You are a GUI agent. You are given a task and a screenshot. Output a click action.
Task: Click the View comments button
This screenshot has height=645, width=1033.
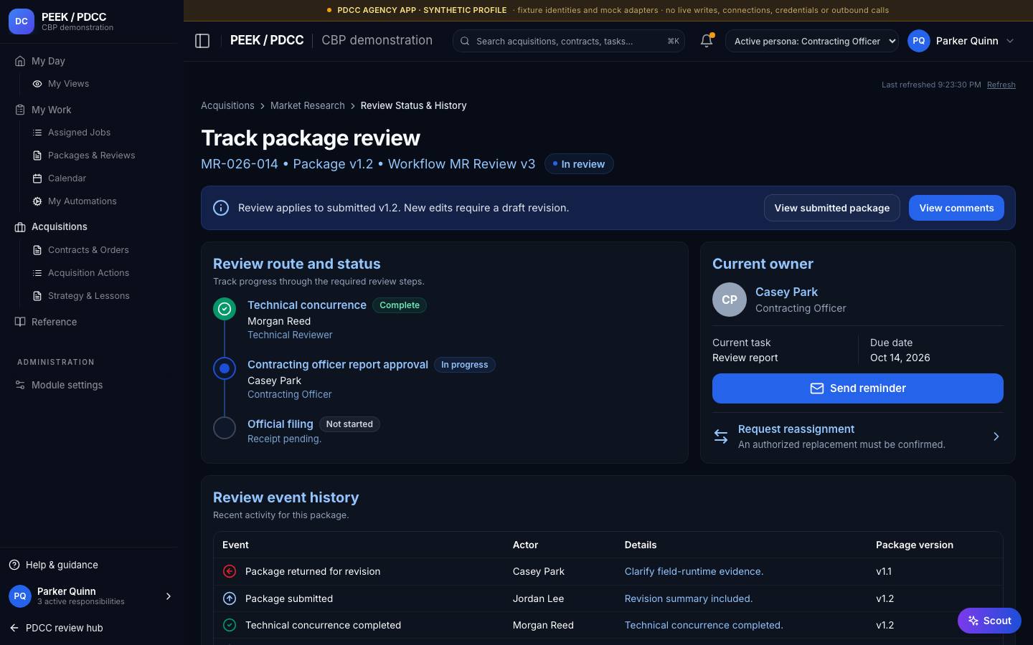click(956, 208)
